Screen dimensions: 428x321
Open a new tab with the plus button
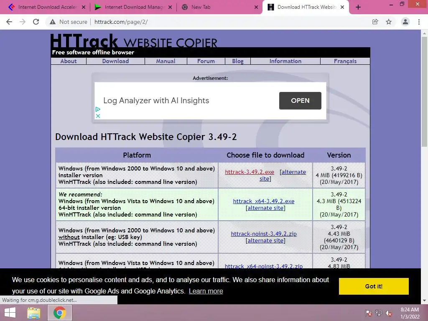click(x=358, y=7)
